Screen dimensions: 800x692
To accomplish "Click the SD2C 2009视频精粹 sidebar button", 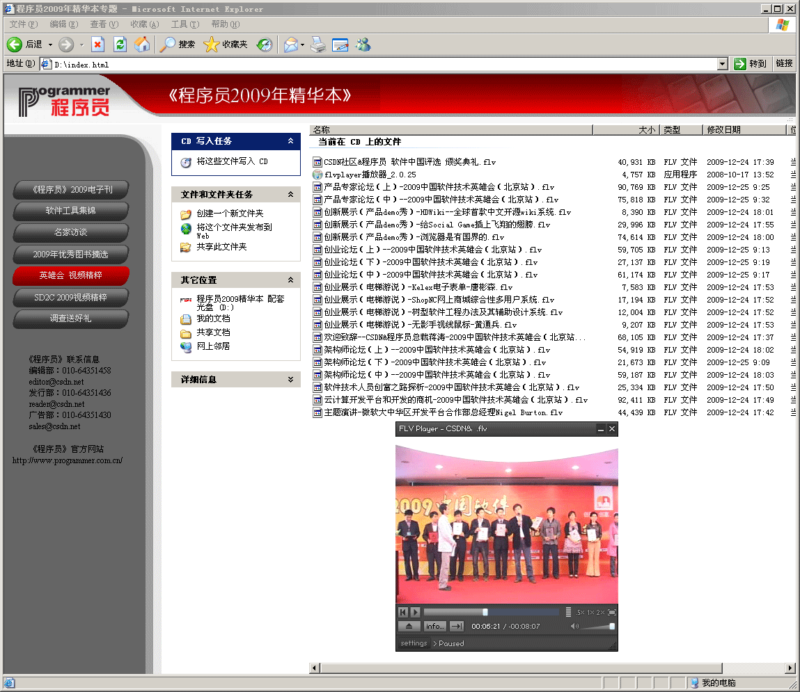I will coord(70,297).
